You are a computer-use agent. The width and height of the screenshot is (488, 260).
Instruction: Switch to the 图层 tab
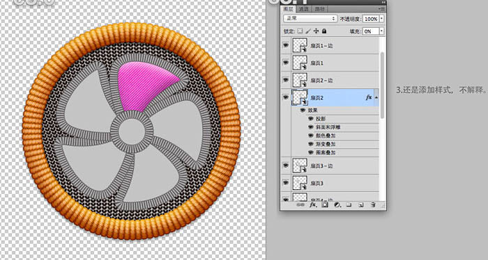[288, 9]
